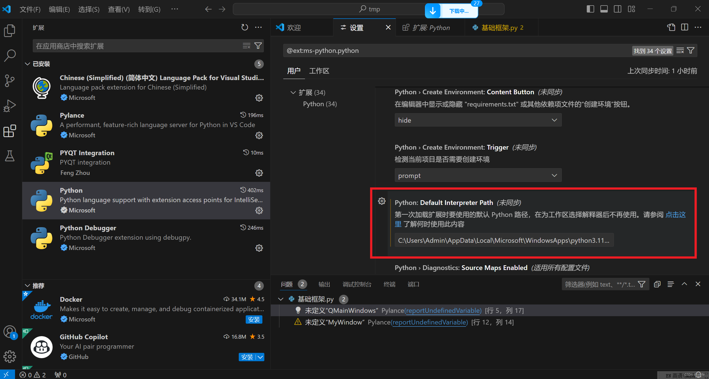Open the title bar overflow menu dots
Screen dimensions: 709x379
click(x=174, y=9)
